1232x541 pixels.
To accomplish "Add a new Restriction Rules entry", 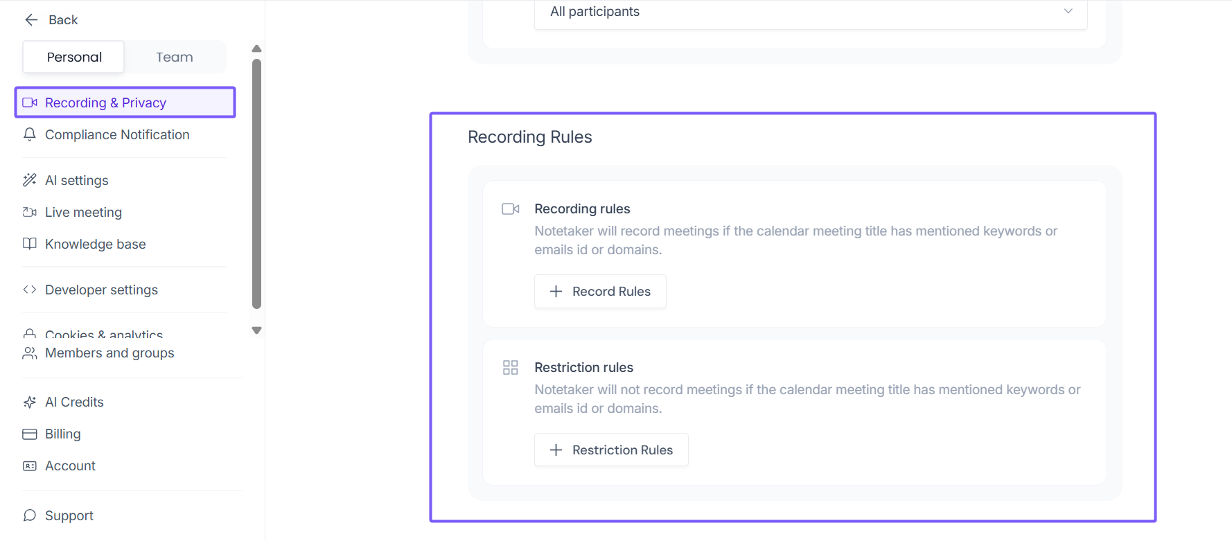I will (x=611, y=450).
